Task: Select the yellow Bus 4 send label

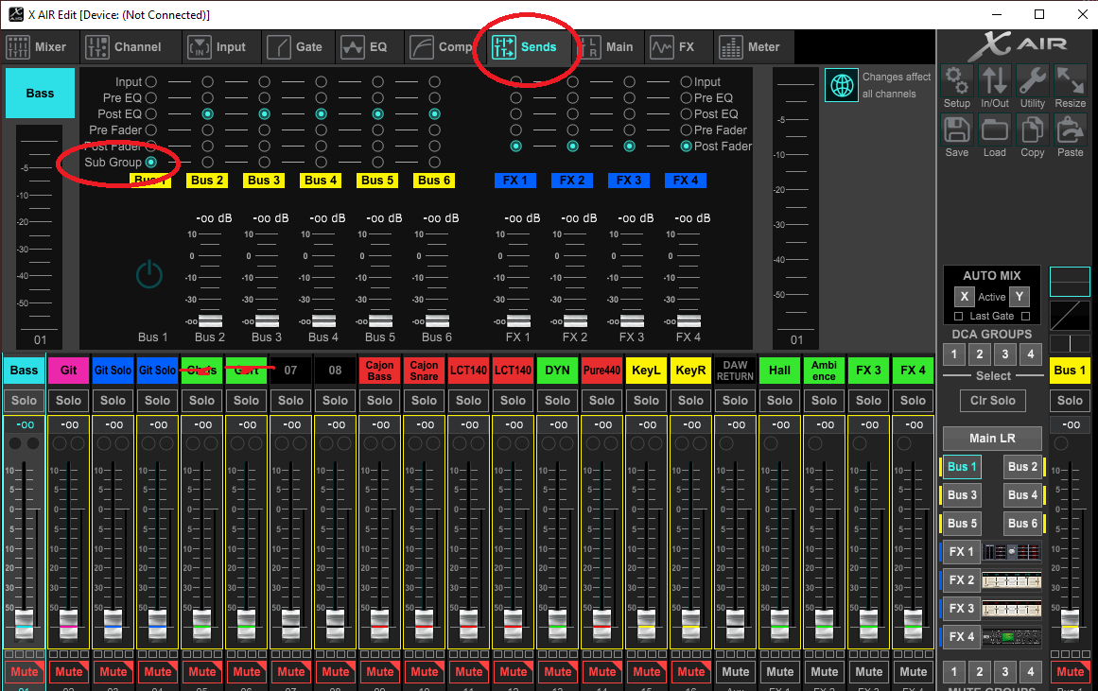Action: (322, 181)
